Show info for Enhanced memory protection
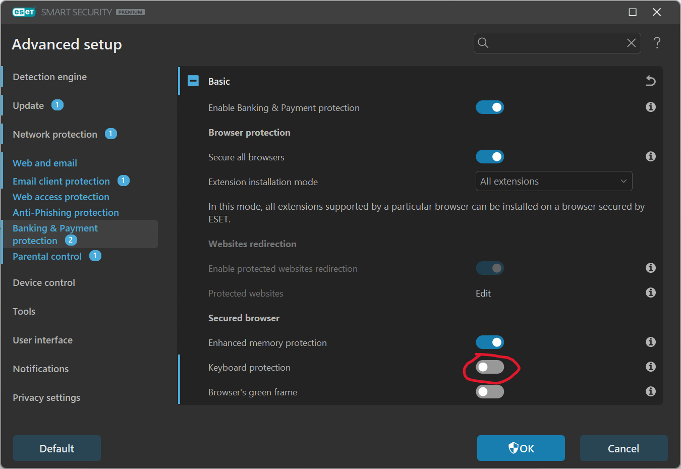Image resolution: width=681 pixels, height=469 pixels. (x=651, y=342)
